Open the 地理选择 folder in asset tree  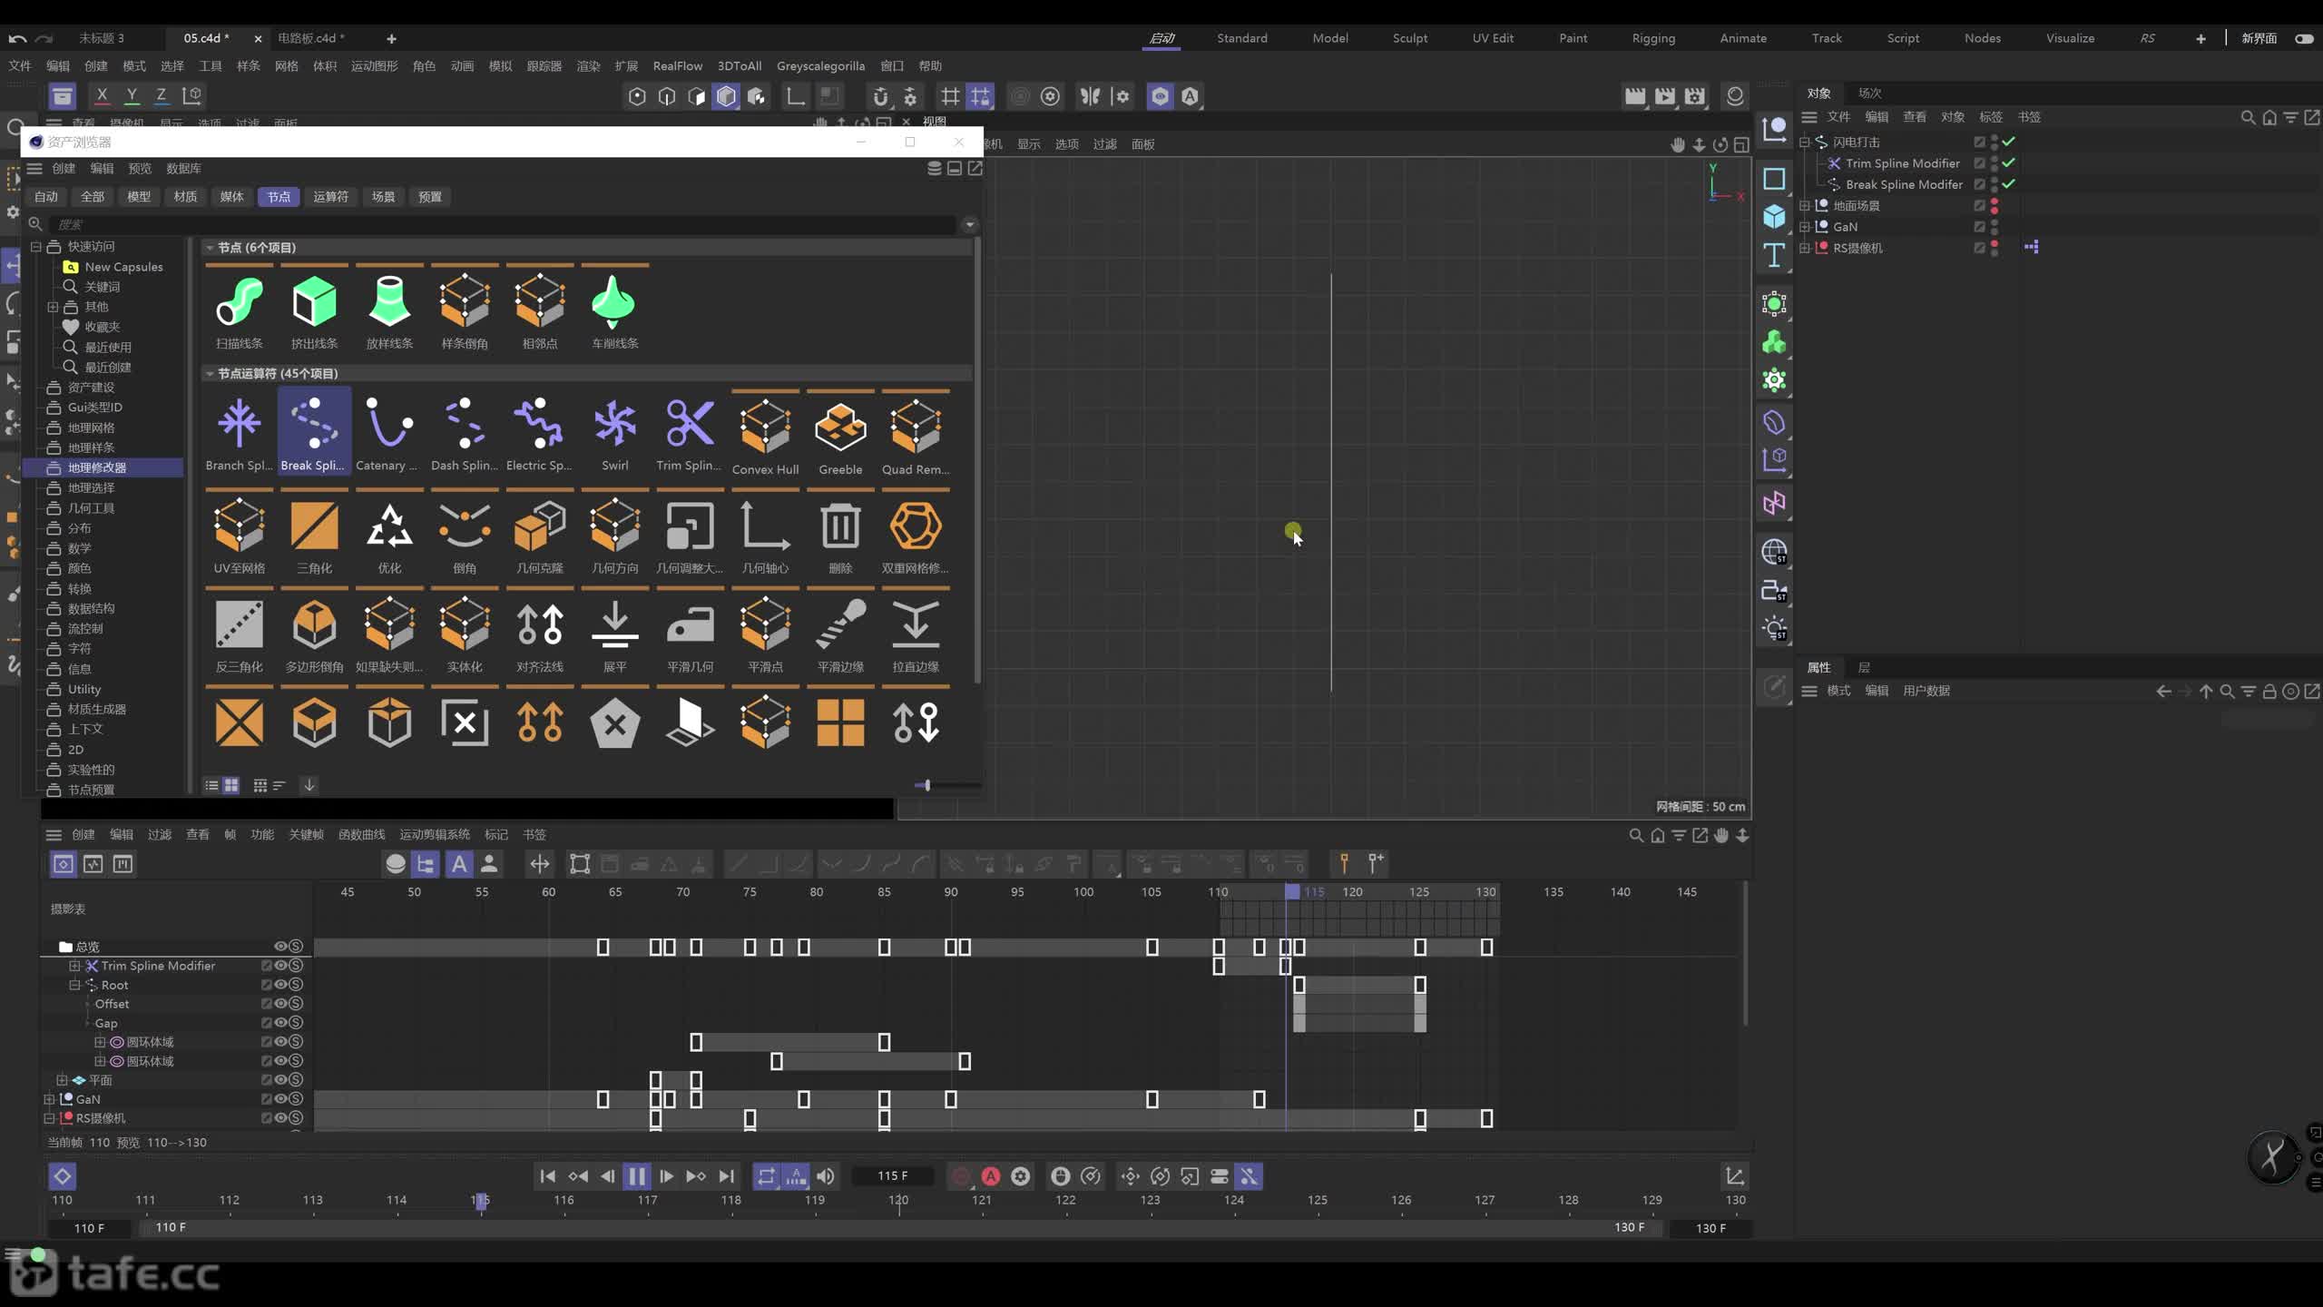[x=91, y=488]
